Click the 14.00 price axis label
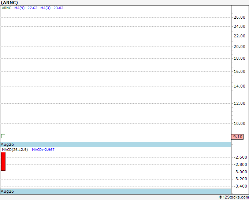 tap(239, 86)
